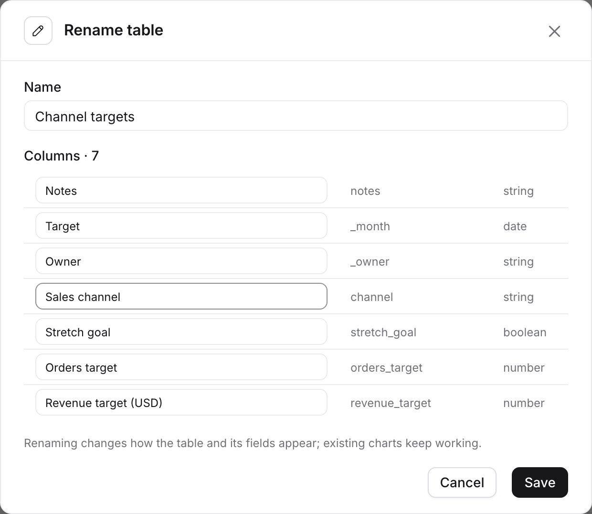Click the 'notes' field key text

pos(365,191)
